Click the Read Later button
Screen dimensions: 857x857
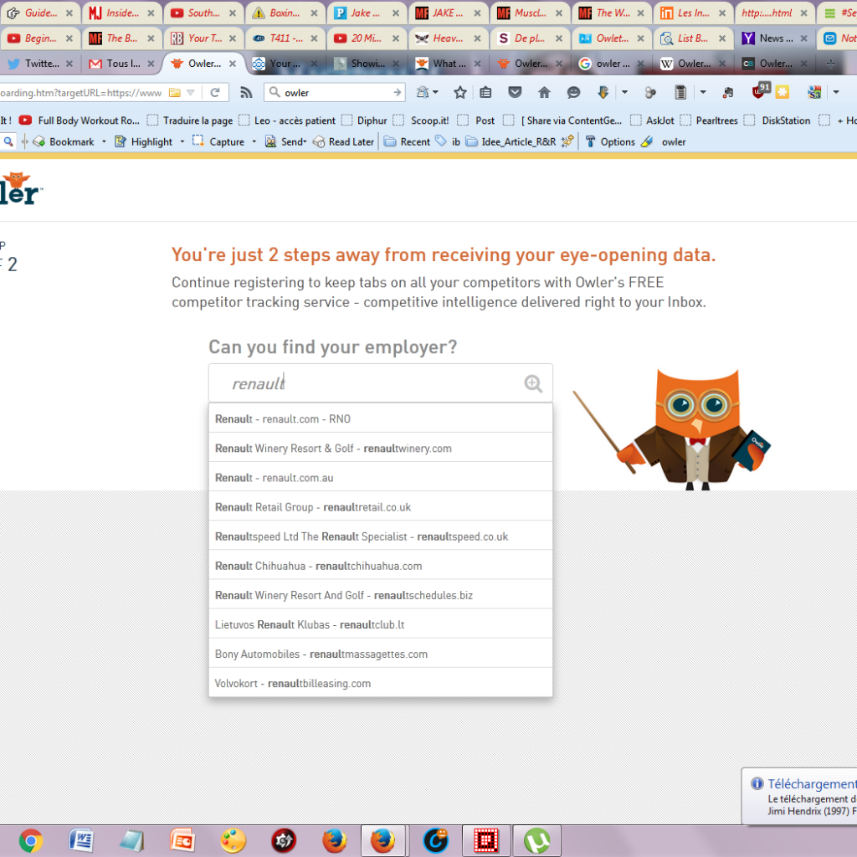click(343, 141)
